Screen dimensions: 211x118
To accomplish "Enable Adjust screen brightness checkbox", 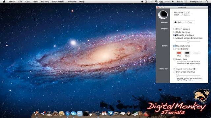I will [x=174, y=38].
